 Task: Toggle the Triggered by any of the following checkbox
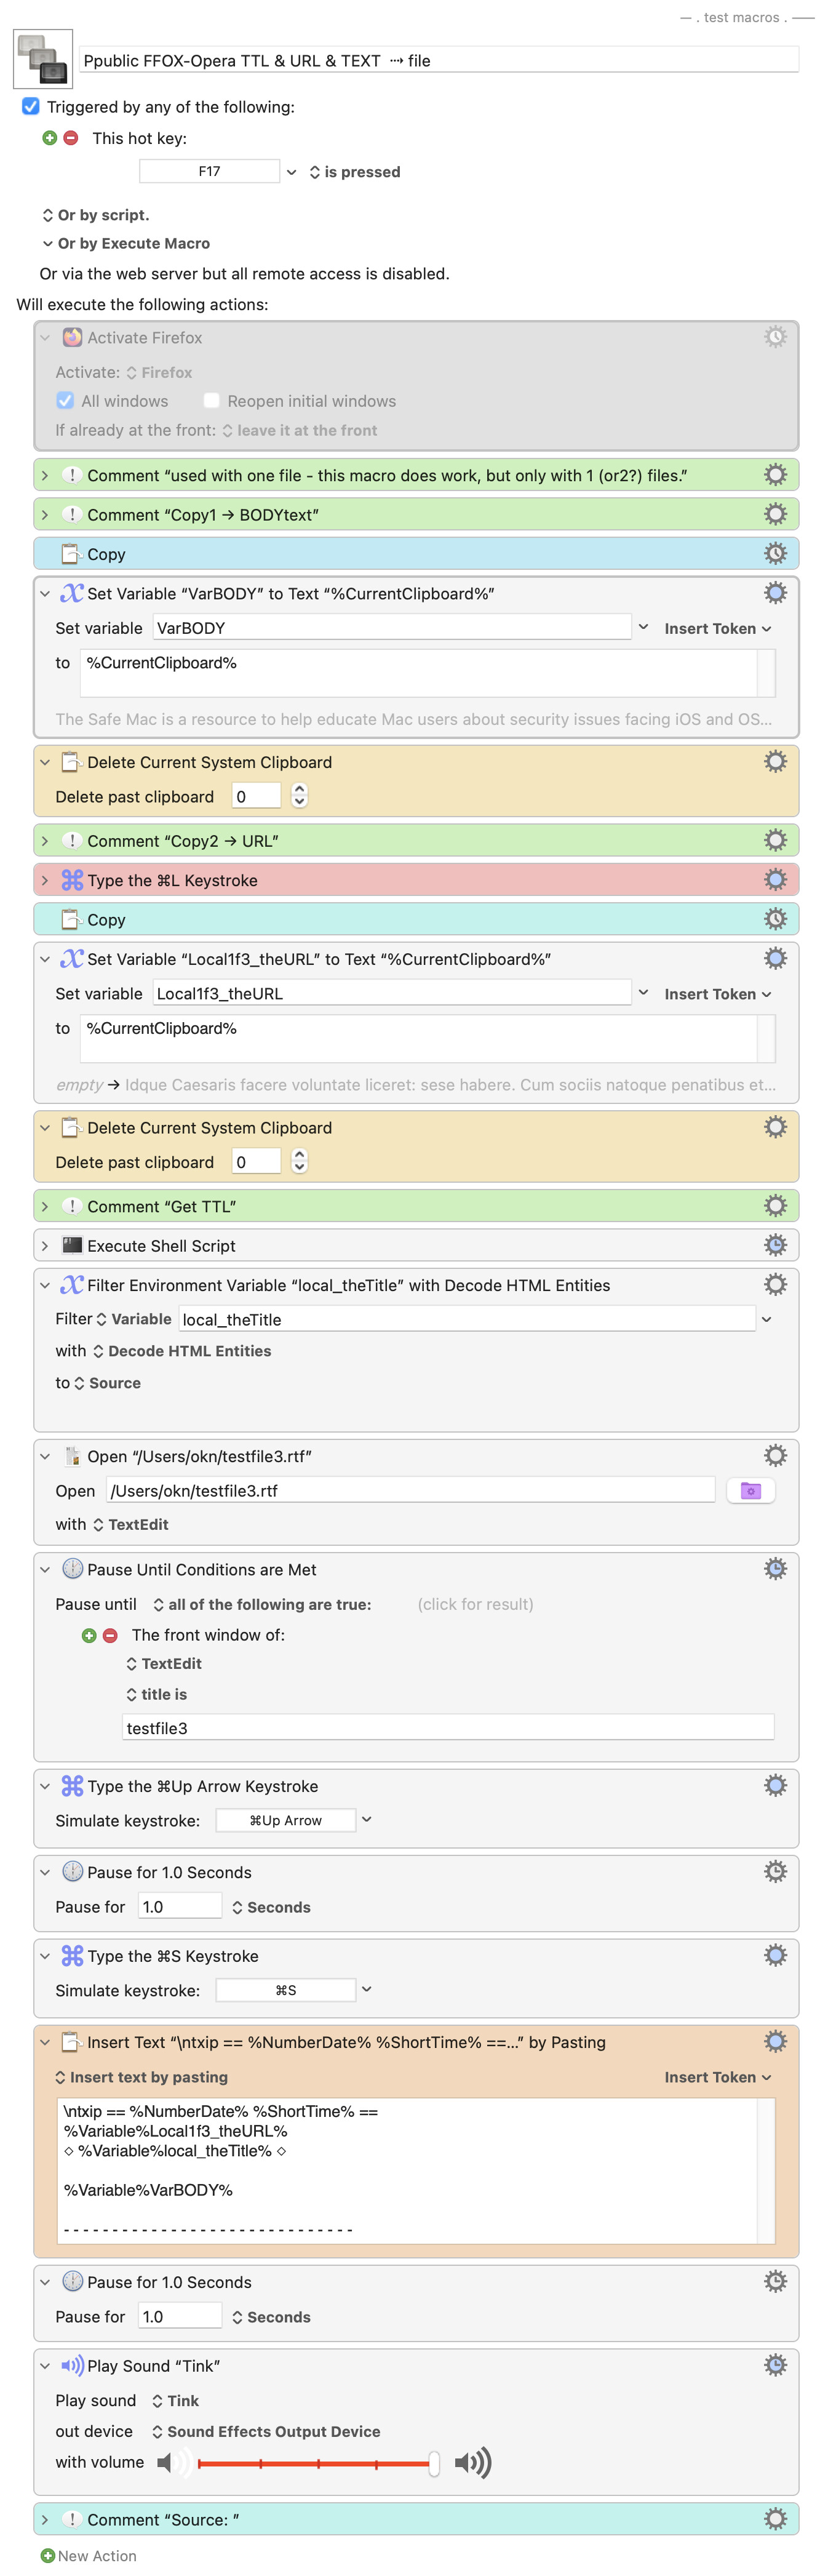coord(31,106)
